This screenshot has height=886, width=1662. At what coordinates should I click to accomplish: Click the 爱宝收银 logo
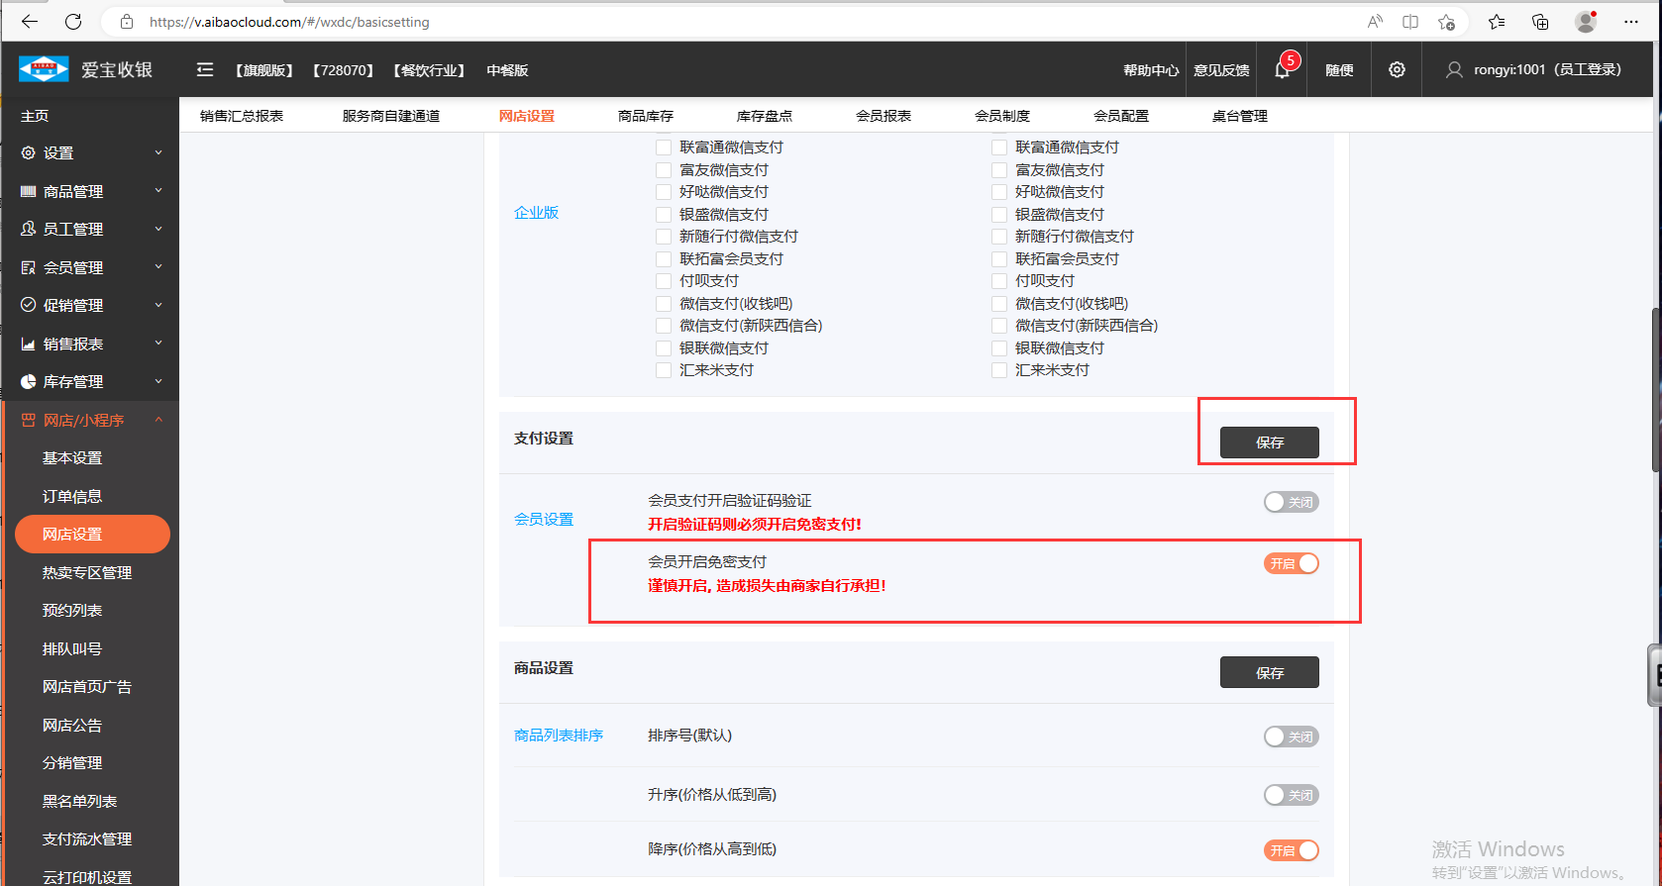tap(85, 69)
